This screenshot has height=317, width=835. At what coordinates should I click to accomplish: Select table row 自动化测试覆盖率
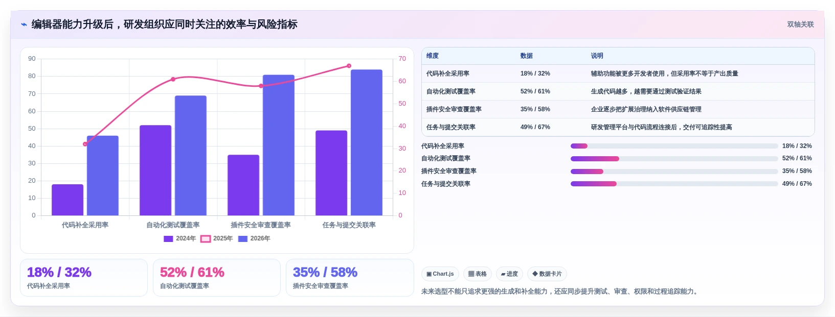[618, 91]
